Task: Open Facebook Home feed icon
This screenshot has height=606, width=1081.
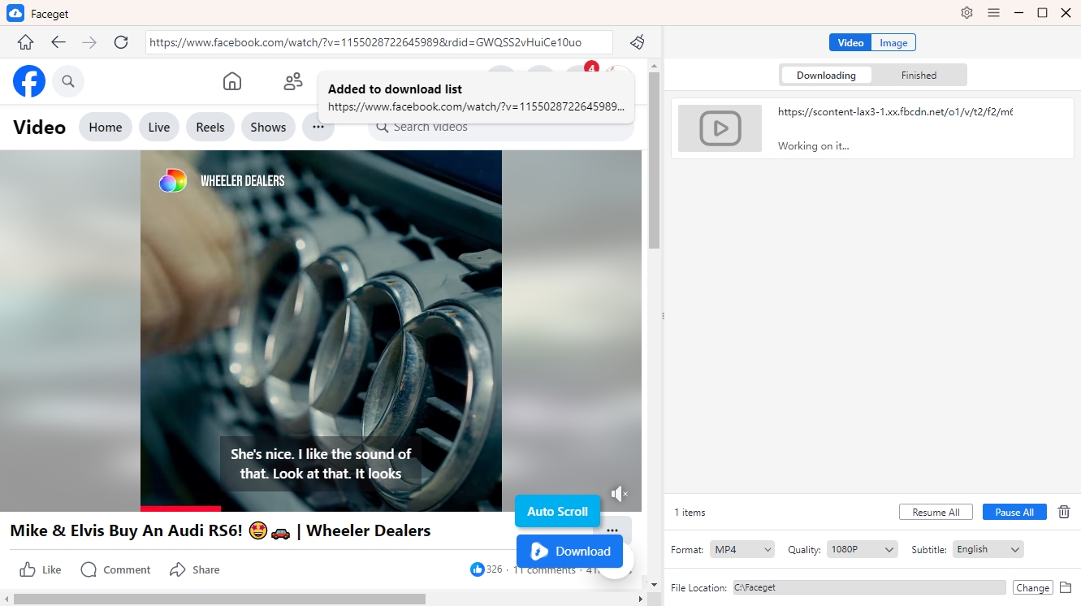Action: click(x=232, y=81)
